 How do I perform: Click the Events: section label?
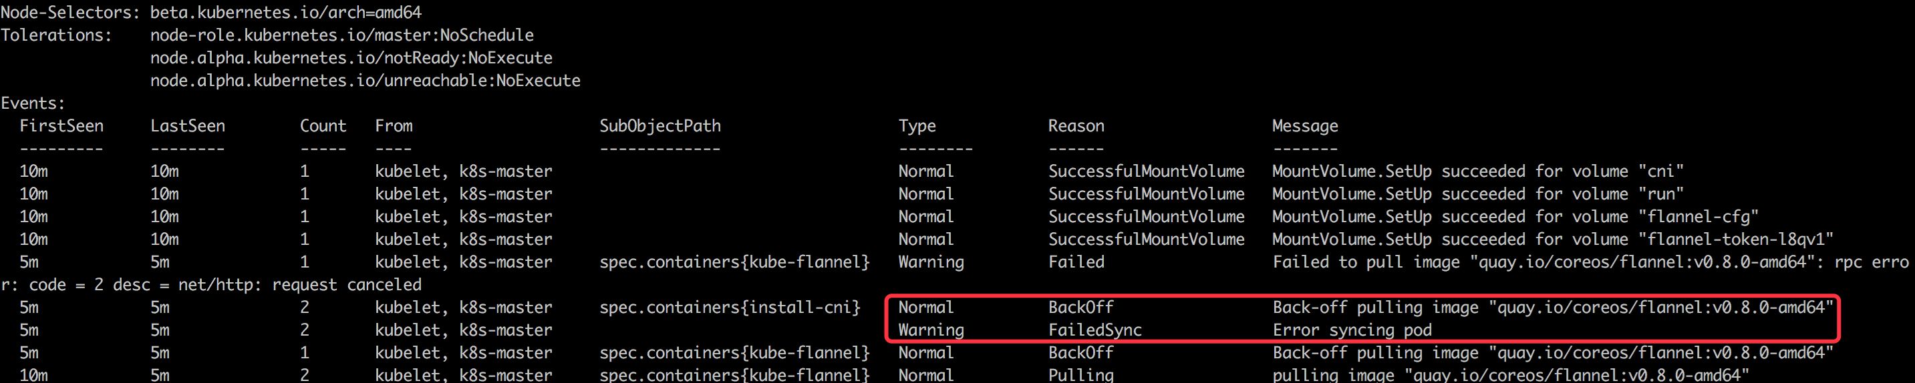pos(33,103)
